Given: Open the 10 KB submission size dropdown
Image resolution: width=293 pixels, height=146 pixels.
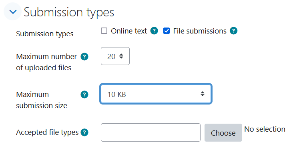Looking at the screenshot, I should click(x=156, y=94).
